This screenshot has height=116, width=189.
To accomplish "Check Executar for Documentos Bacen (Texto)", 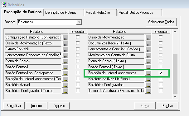I will tap(161, 43).
